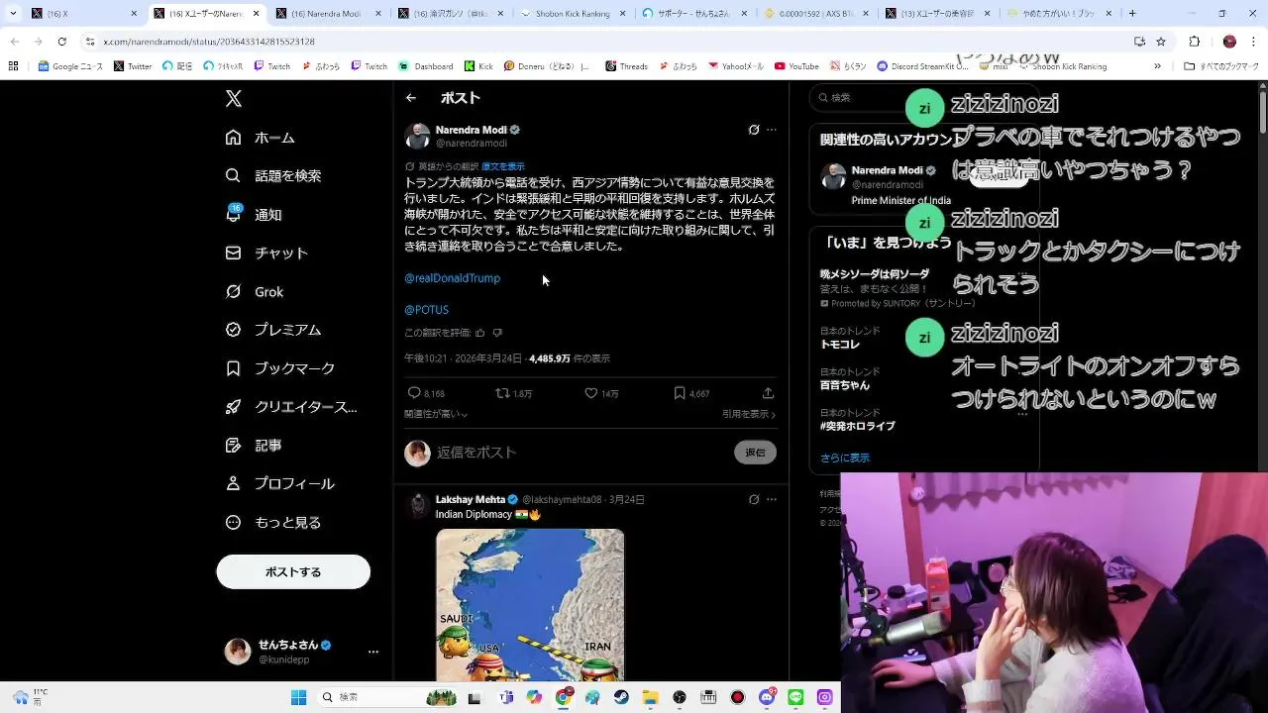1268x713 pixels.
Task: Open the Google ニュース bookmark
Action: 70,66
